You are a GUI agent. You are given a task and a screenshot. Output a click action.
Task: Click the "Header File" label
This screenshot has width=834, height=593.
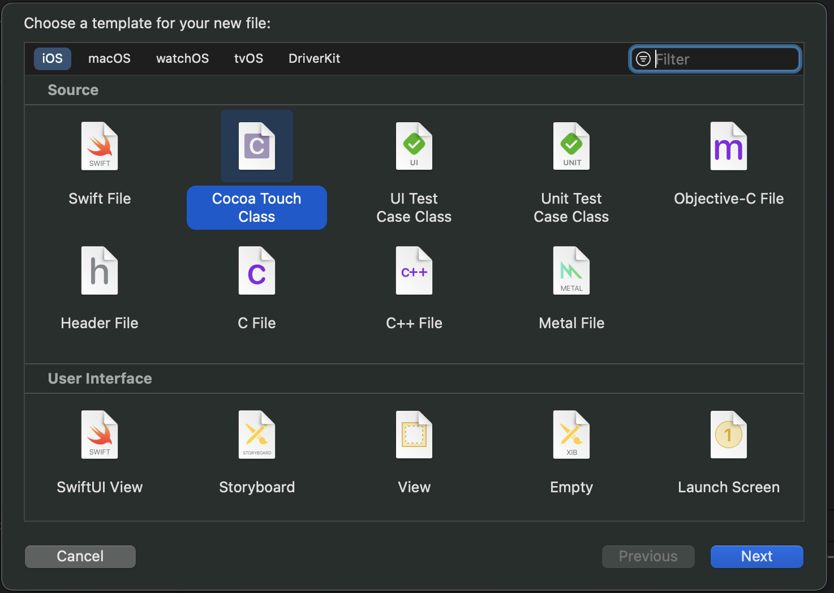coord(100,323)
